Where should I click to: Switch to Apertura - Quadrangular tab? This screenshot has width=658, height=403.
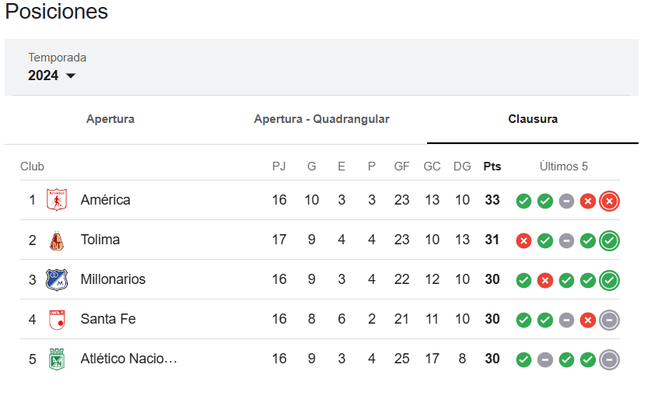321,119
